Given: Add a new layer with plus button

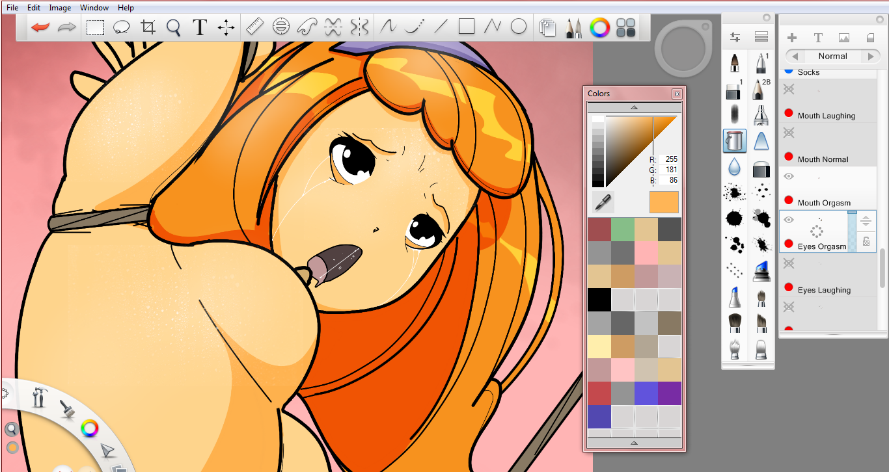Looking at the screenshot, I should coord(792,38).
